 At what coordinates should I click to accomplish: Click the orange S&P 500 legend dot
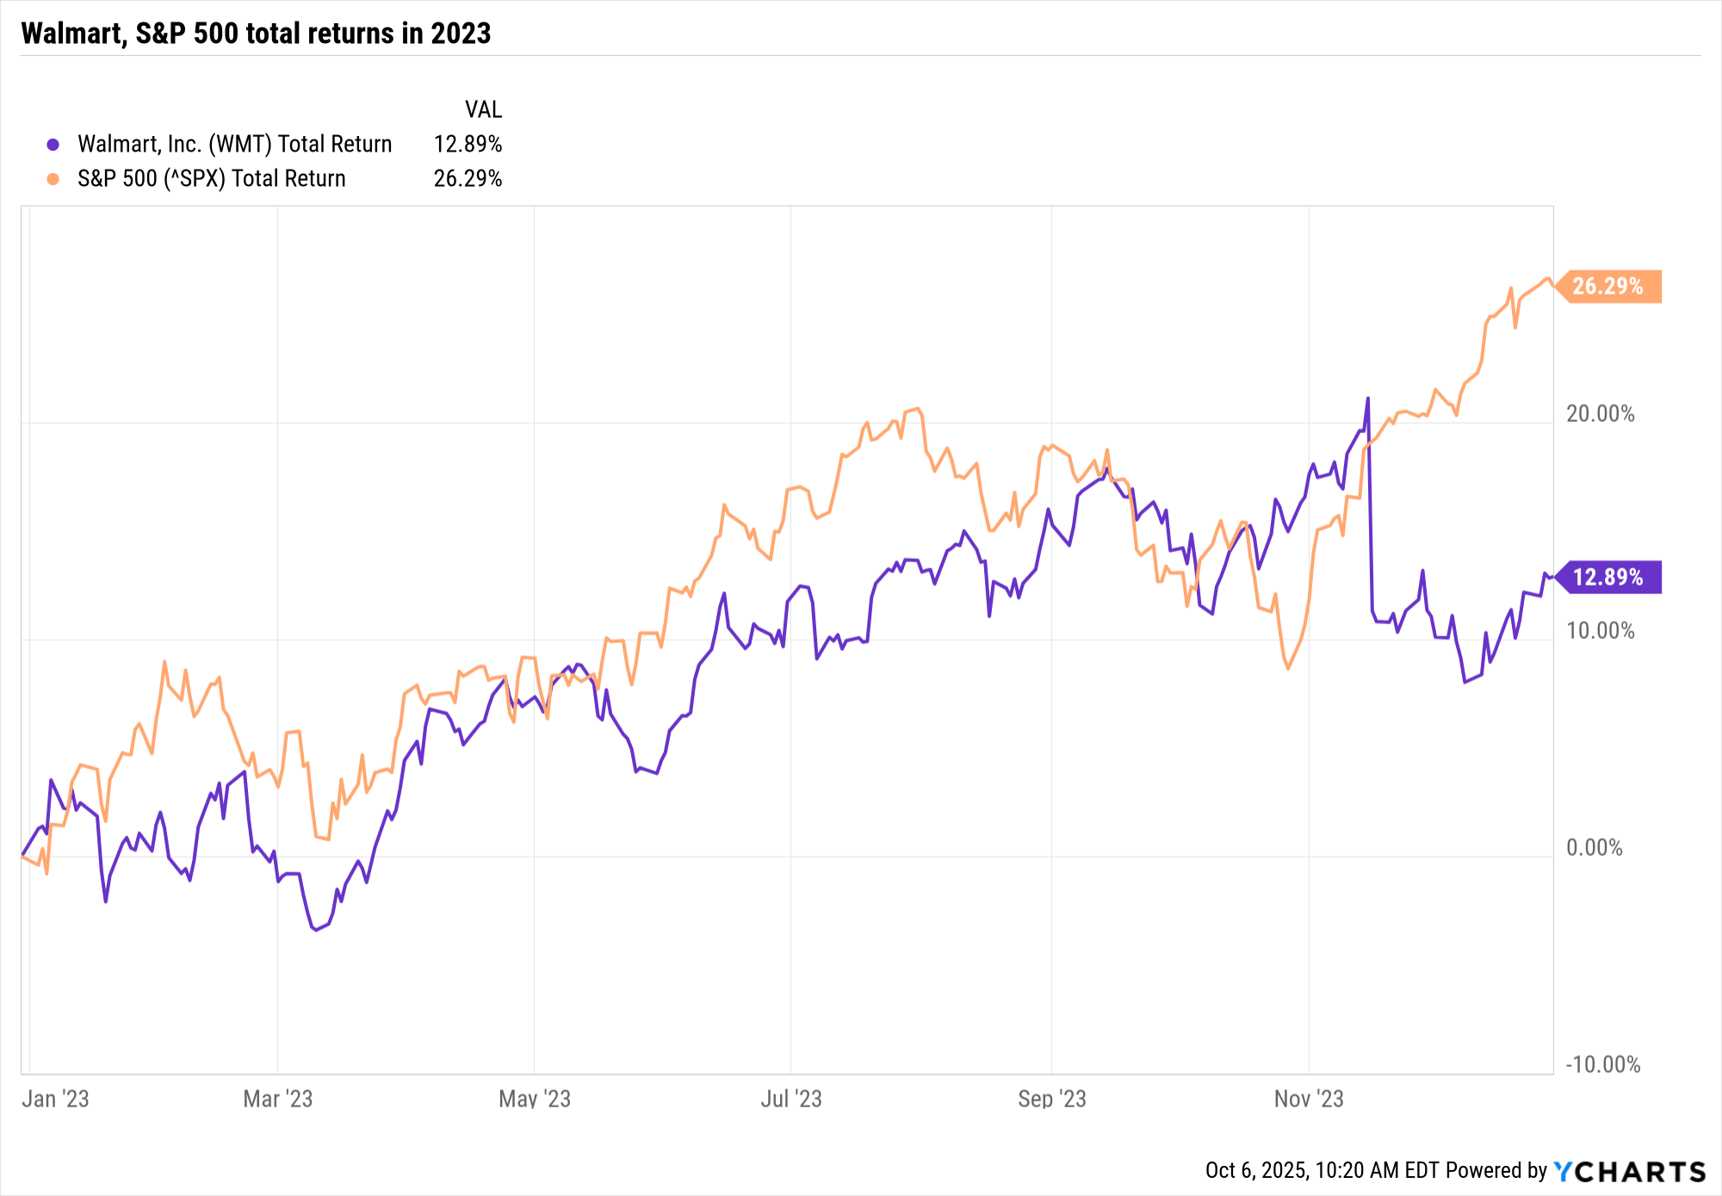53,179
